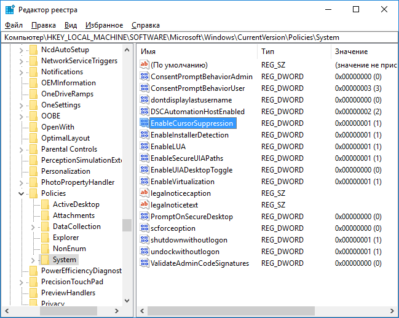Expand the Notifications key
The height and width of the screenshot is (318, 399).
(21, 72)
